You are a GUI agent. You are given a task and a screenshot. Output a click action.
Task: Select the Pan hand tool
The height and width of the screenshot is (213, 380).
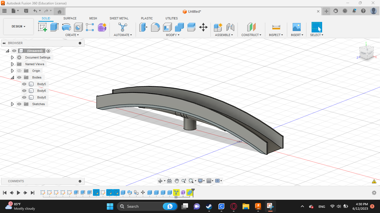[x=177, y=181]
